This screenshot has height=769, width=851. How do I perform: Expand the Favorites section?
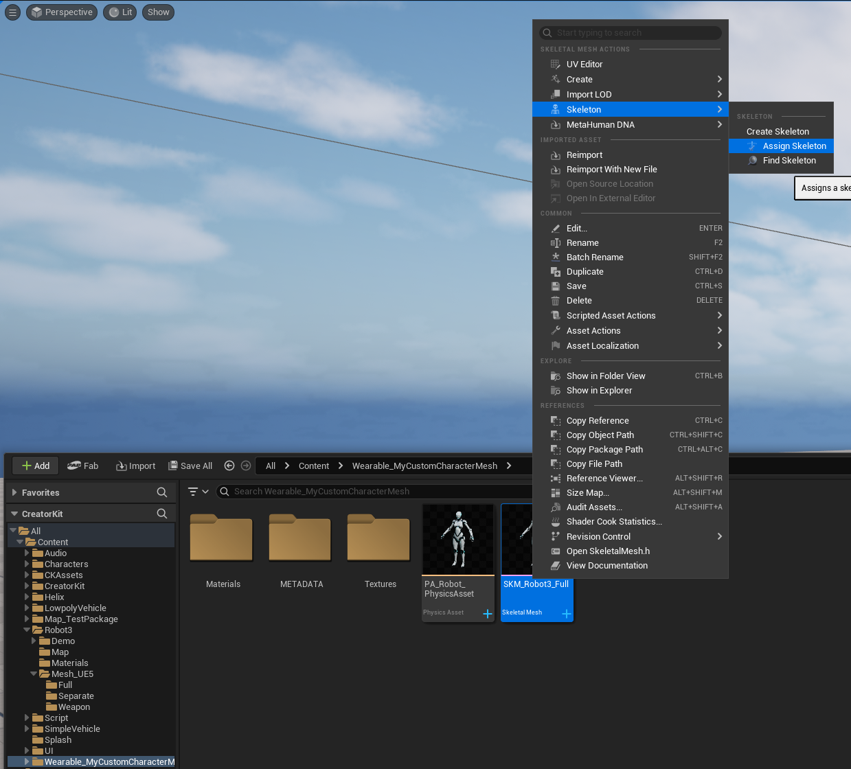click(14, 492)
